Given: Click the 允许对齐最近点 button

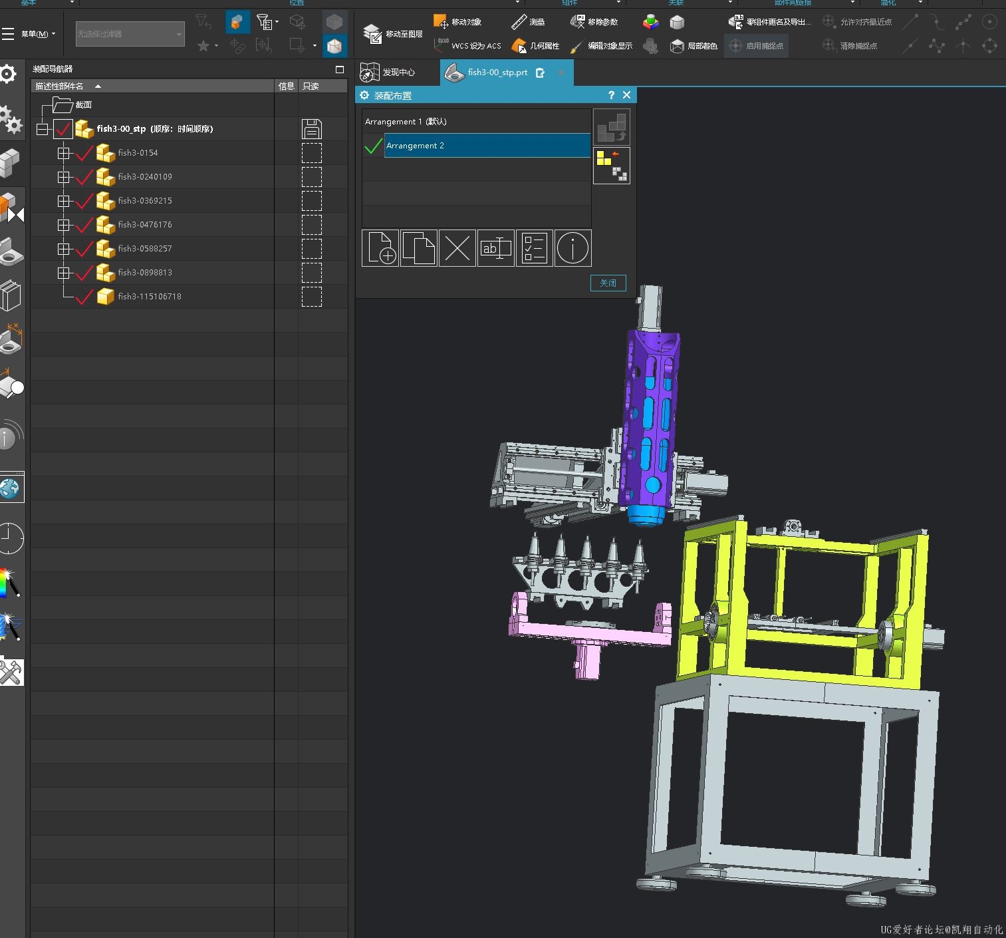Looking at the screenshot, I should 858,22.
